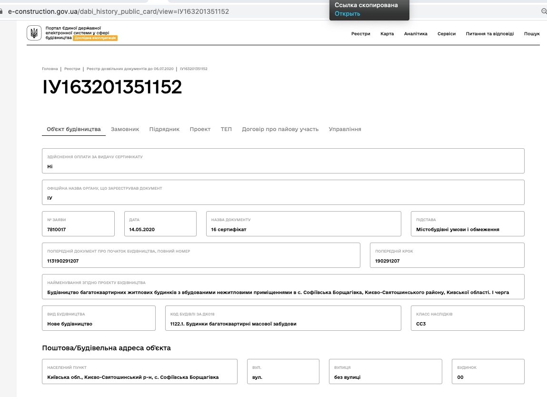
Task: Click the Дослідна експлуатація orange badge
Action: point(95,38)
